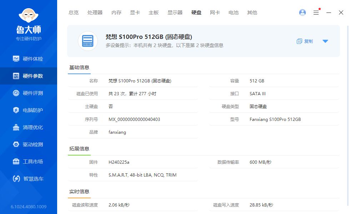Click the 电脑防护 shield icon
The height and width of the screenshot is (214, 350).
(16, 110)
